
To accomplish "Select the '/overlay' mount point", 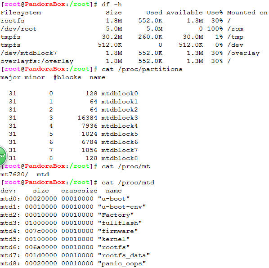I will pyautogui.click(x=243, y=53).
